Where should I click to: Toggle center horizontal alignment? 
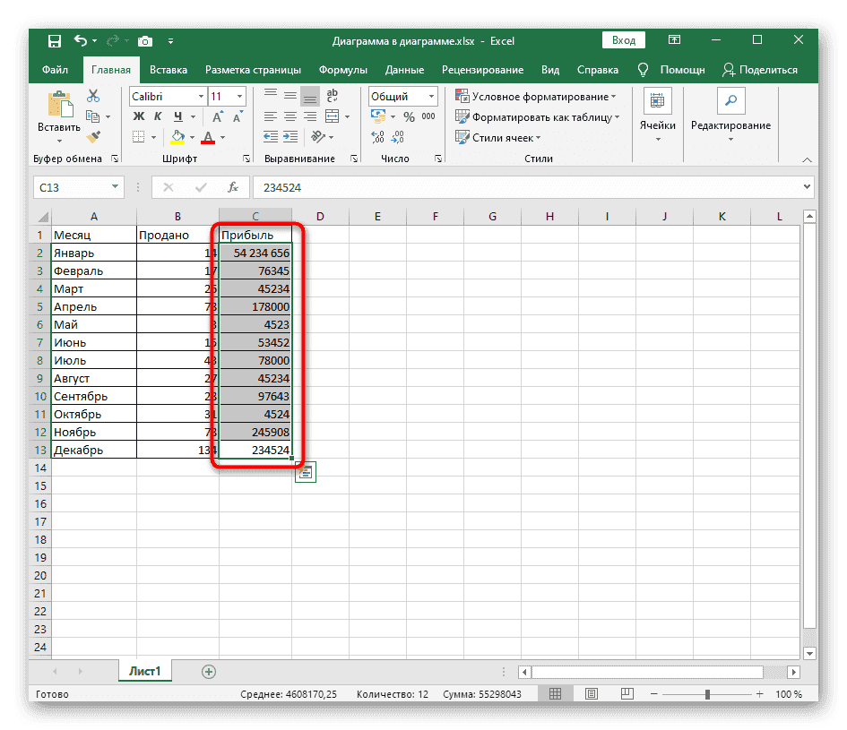point(290,116)
